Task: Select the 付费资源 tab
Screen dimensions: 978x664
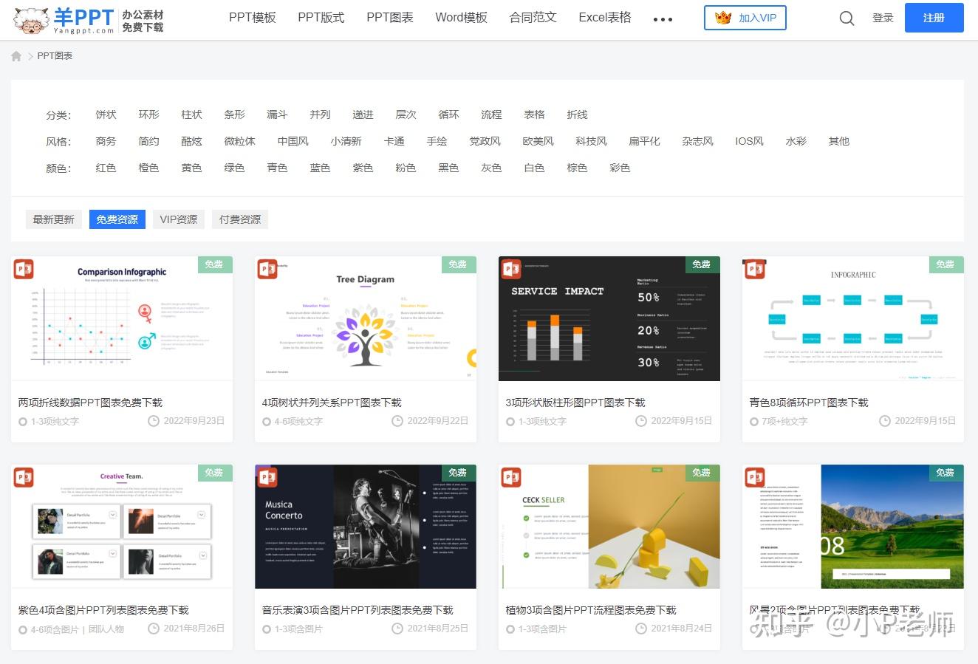Action: 239,219
